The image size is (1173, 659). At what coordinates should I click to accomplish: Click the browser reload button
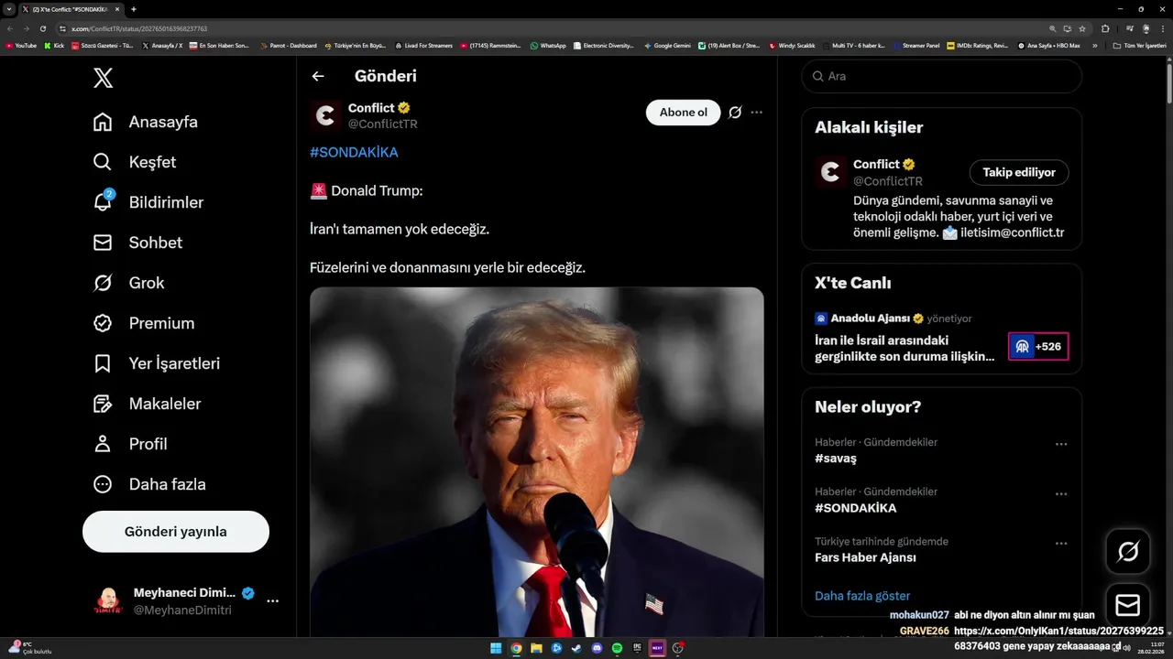(x=42, y=28)
